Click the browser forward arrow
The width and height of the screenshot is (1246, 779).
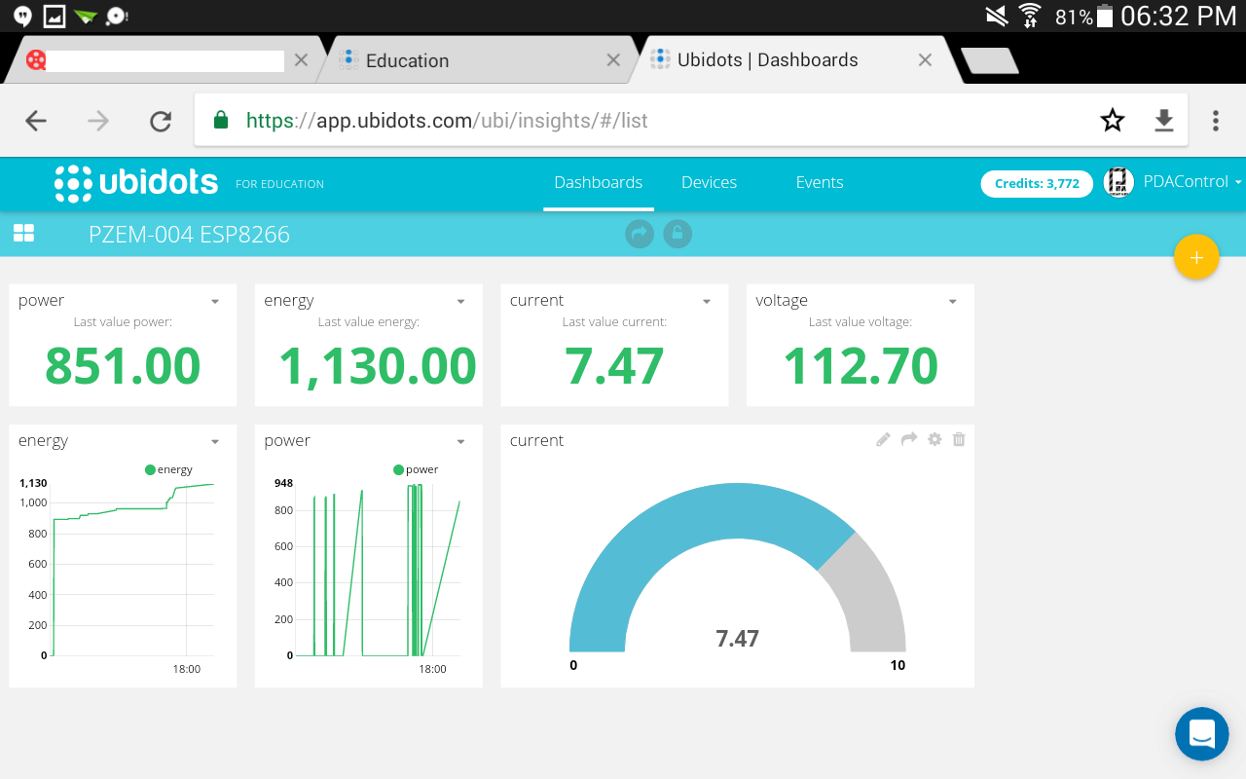click(x=98, y=121)
